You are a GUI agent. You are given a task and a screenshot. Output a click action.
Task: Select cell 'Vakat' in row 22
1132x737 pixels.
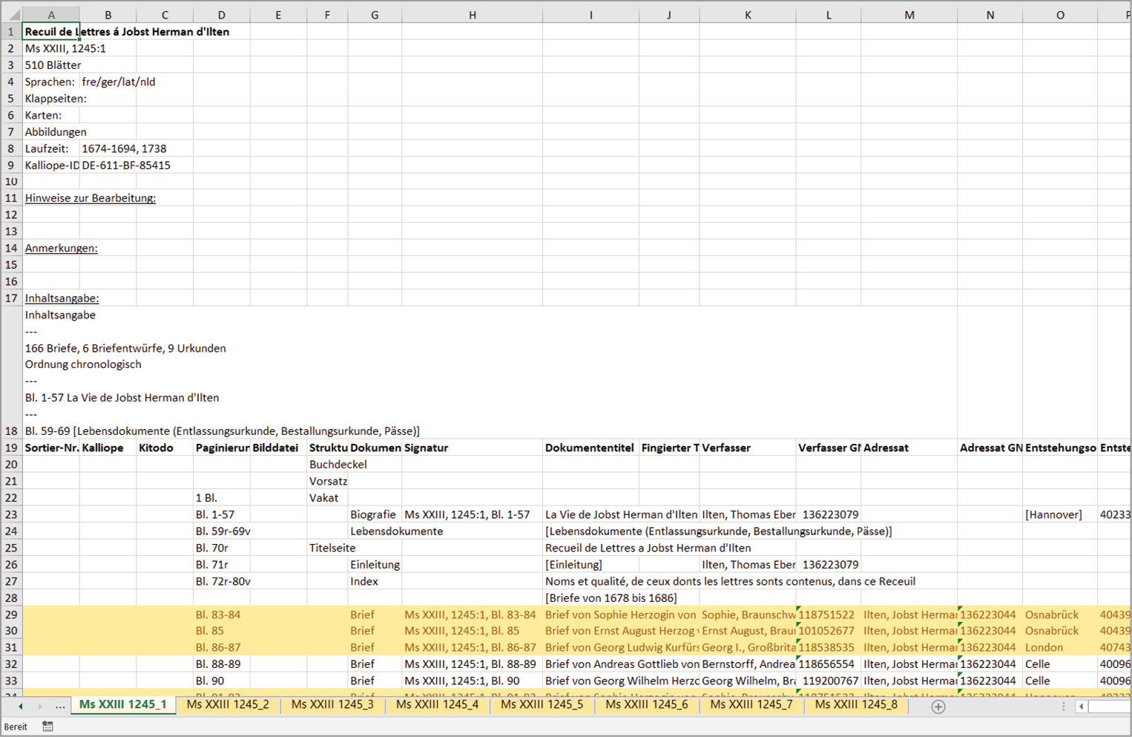pos(327,497)
